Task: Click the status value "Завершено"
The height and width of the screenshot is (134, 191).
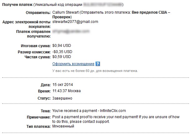Action: pos(62,98)
